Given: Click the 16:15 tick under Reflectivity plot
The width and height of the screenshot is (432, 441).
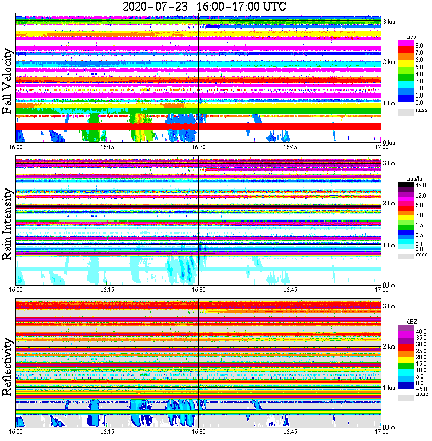Looking at the screenshot, I should (107, 432).
